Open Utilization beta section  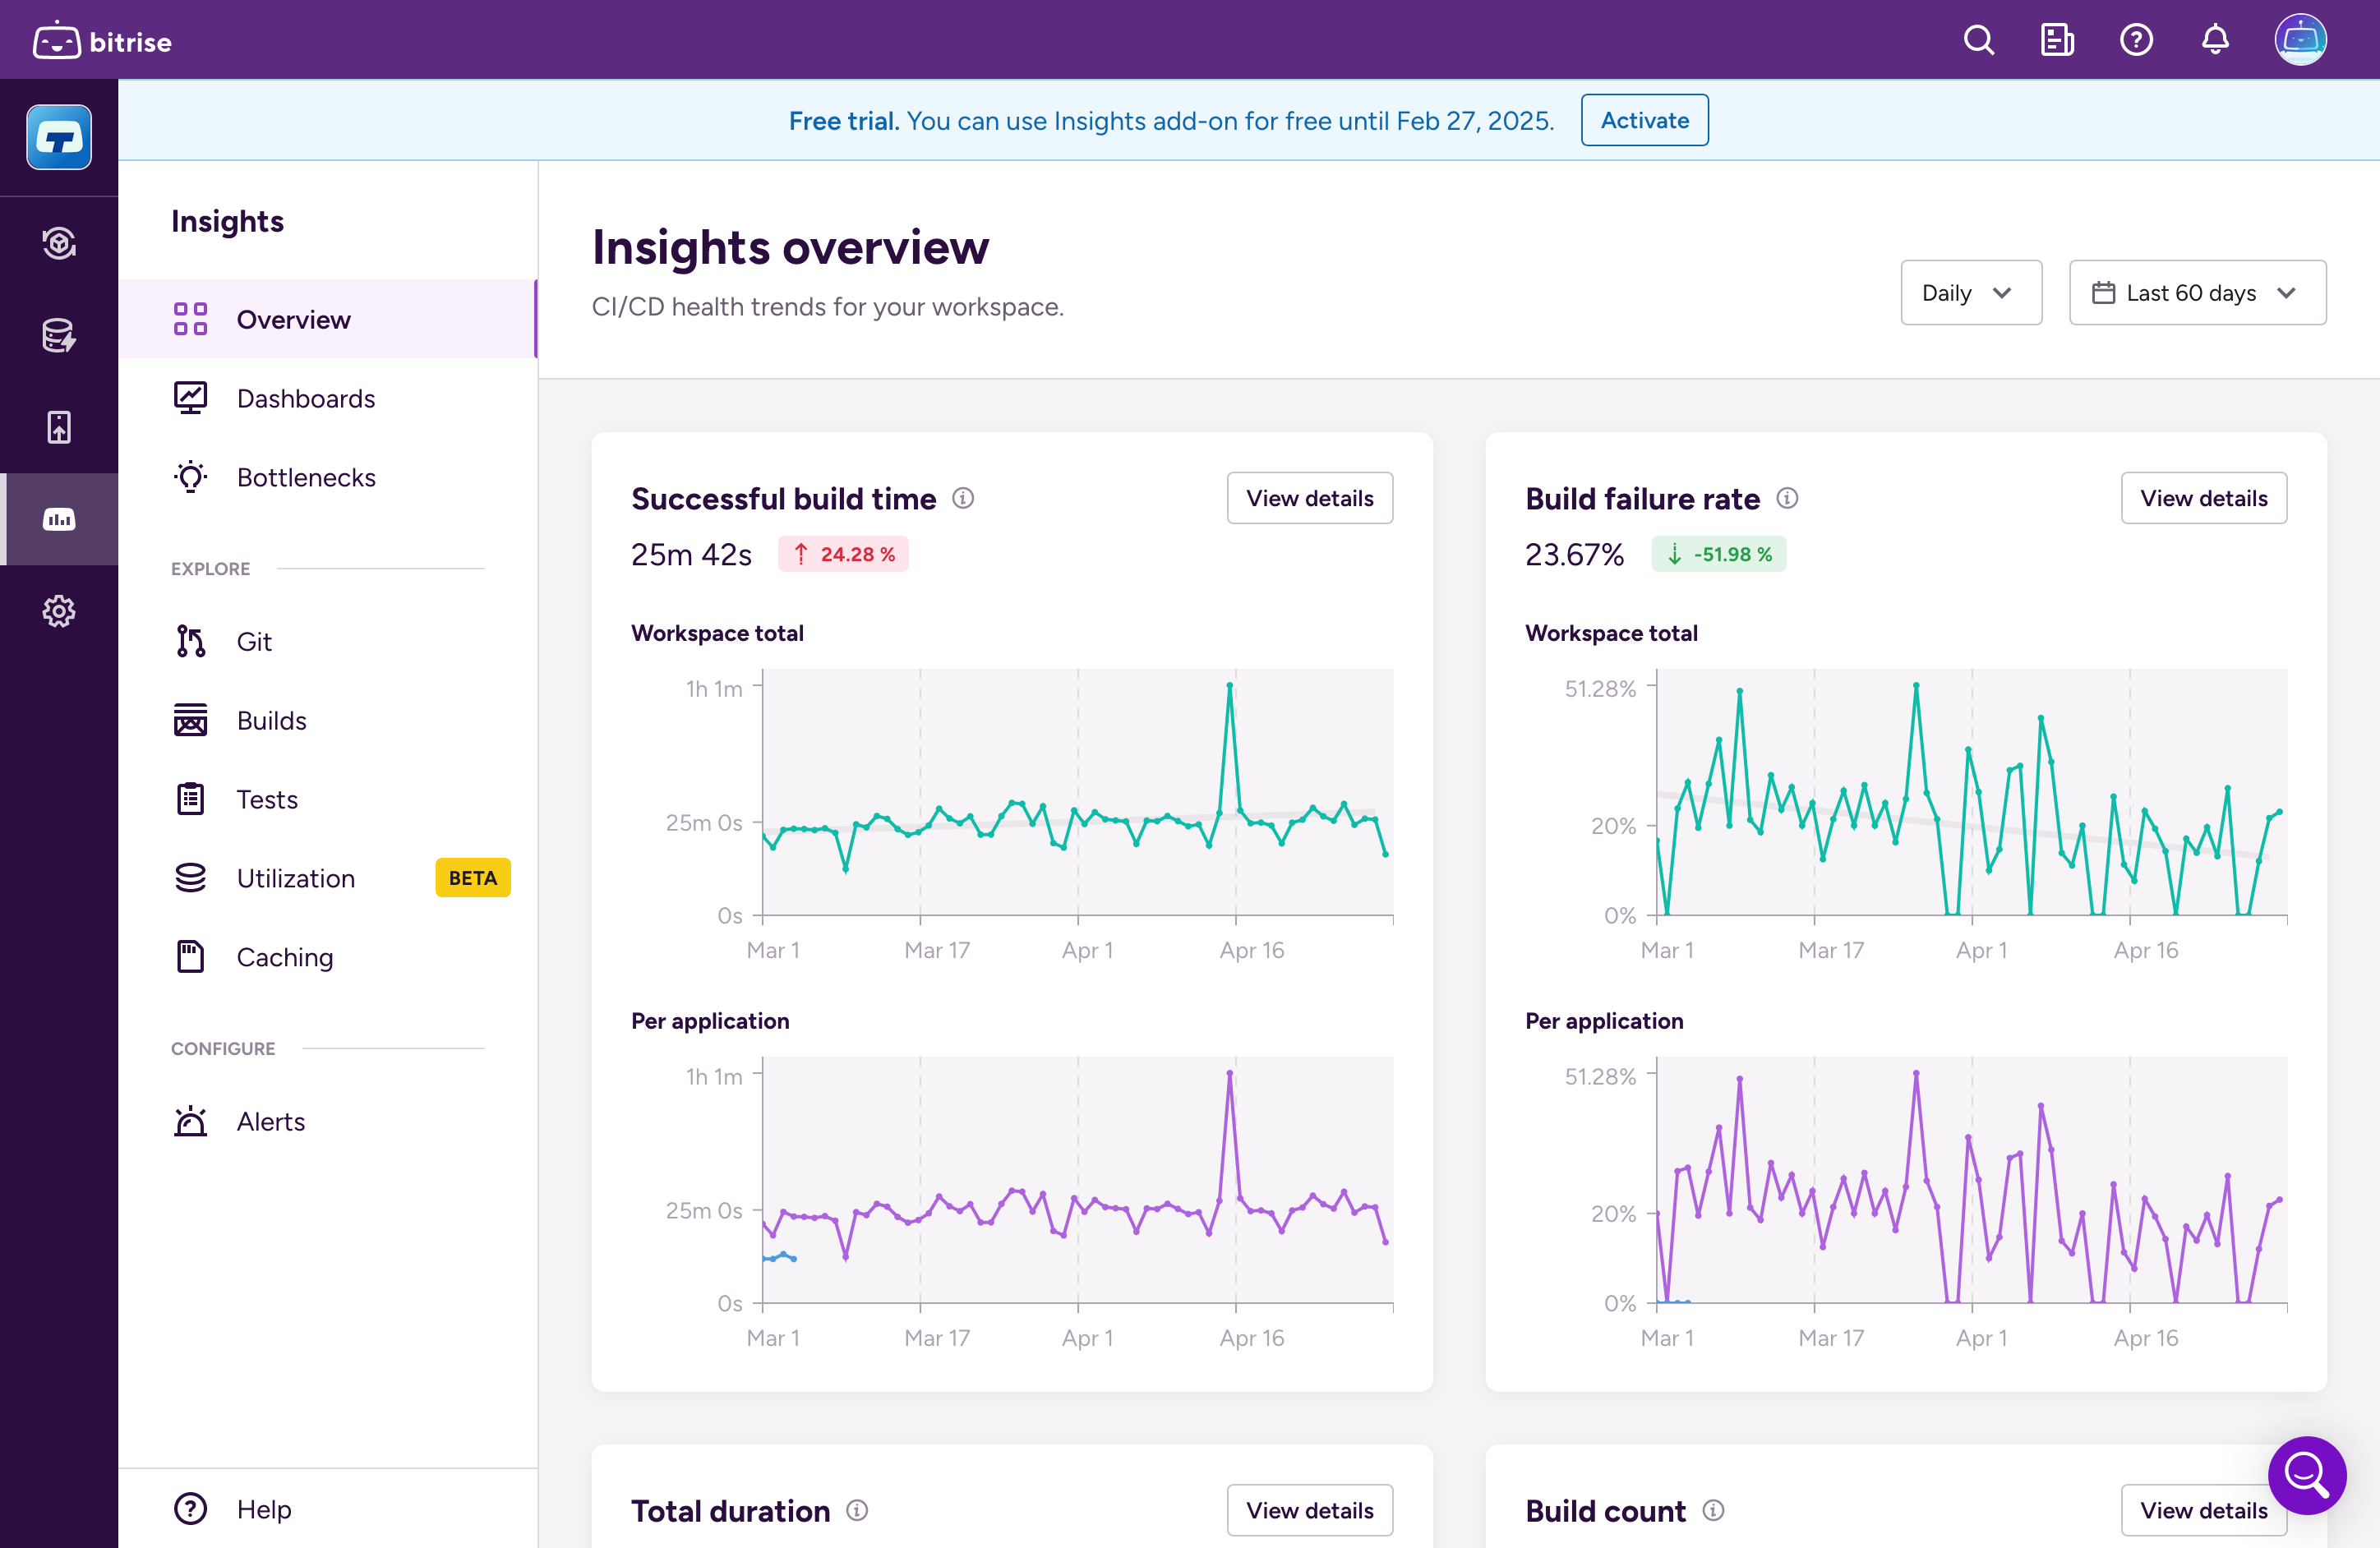pyautogui.click(x=296, y=878)
